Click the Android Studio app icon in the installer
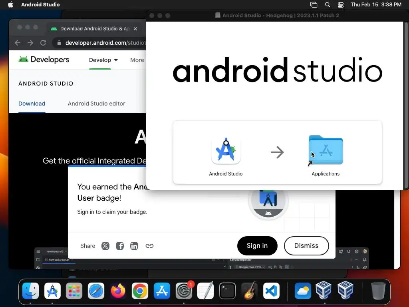This screenshot has width=409, height=307. click(x=226, y=150)
